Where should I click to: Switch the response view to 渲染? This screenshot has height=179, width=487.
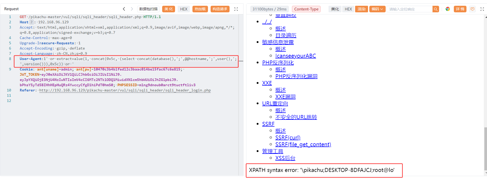[361, 9]
